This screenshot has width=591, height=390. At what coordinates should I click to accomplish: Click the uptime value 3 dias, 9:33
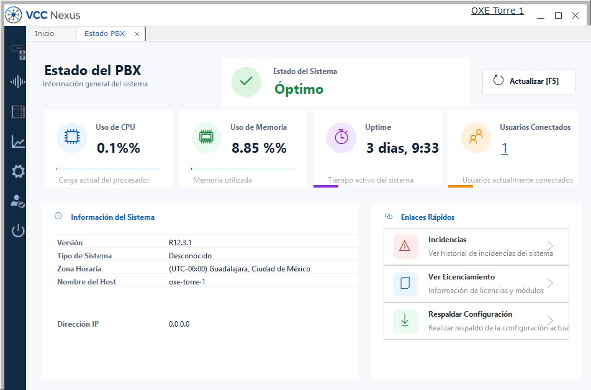402,148
